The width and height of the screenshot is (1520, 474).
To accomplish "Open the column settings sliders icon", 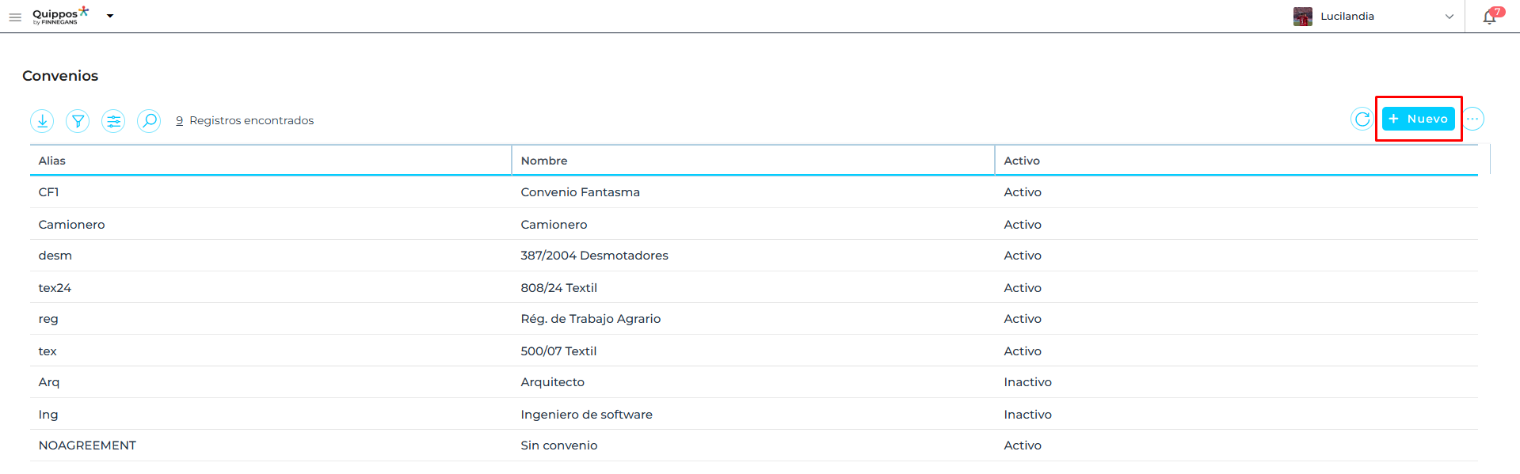I will (x=113, y=120).
